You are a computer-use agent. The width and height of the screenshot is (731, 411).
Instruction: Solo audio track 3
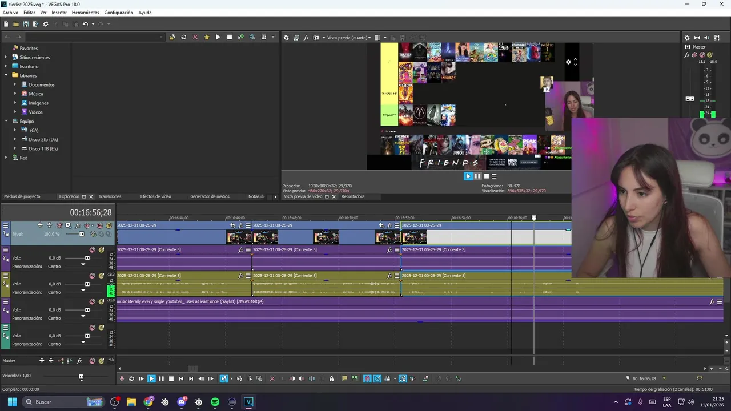[101, 276]
